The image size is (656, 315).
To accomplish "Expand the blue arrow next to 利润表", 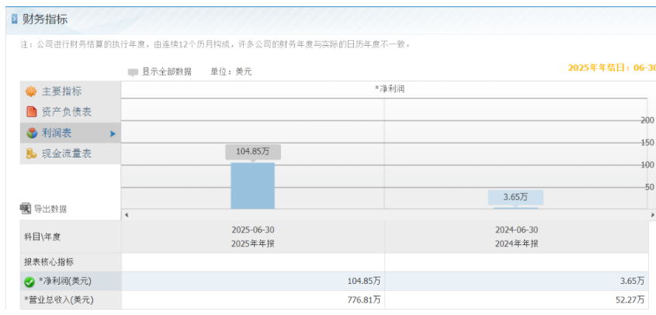I will coord(113,133).
